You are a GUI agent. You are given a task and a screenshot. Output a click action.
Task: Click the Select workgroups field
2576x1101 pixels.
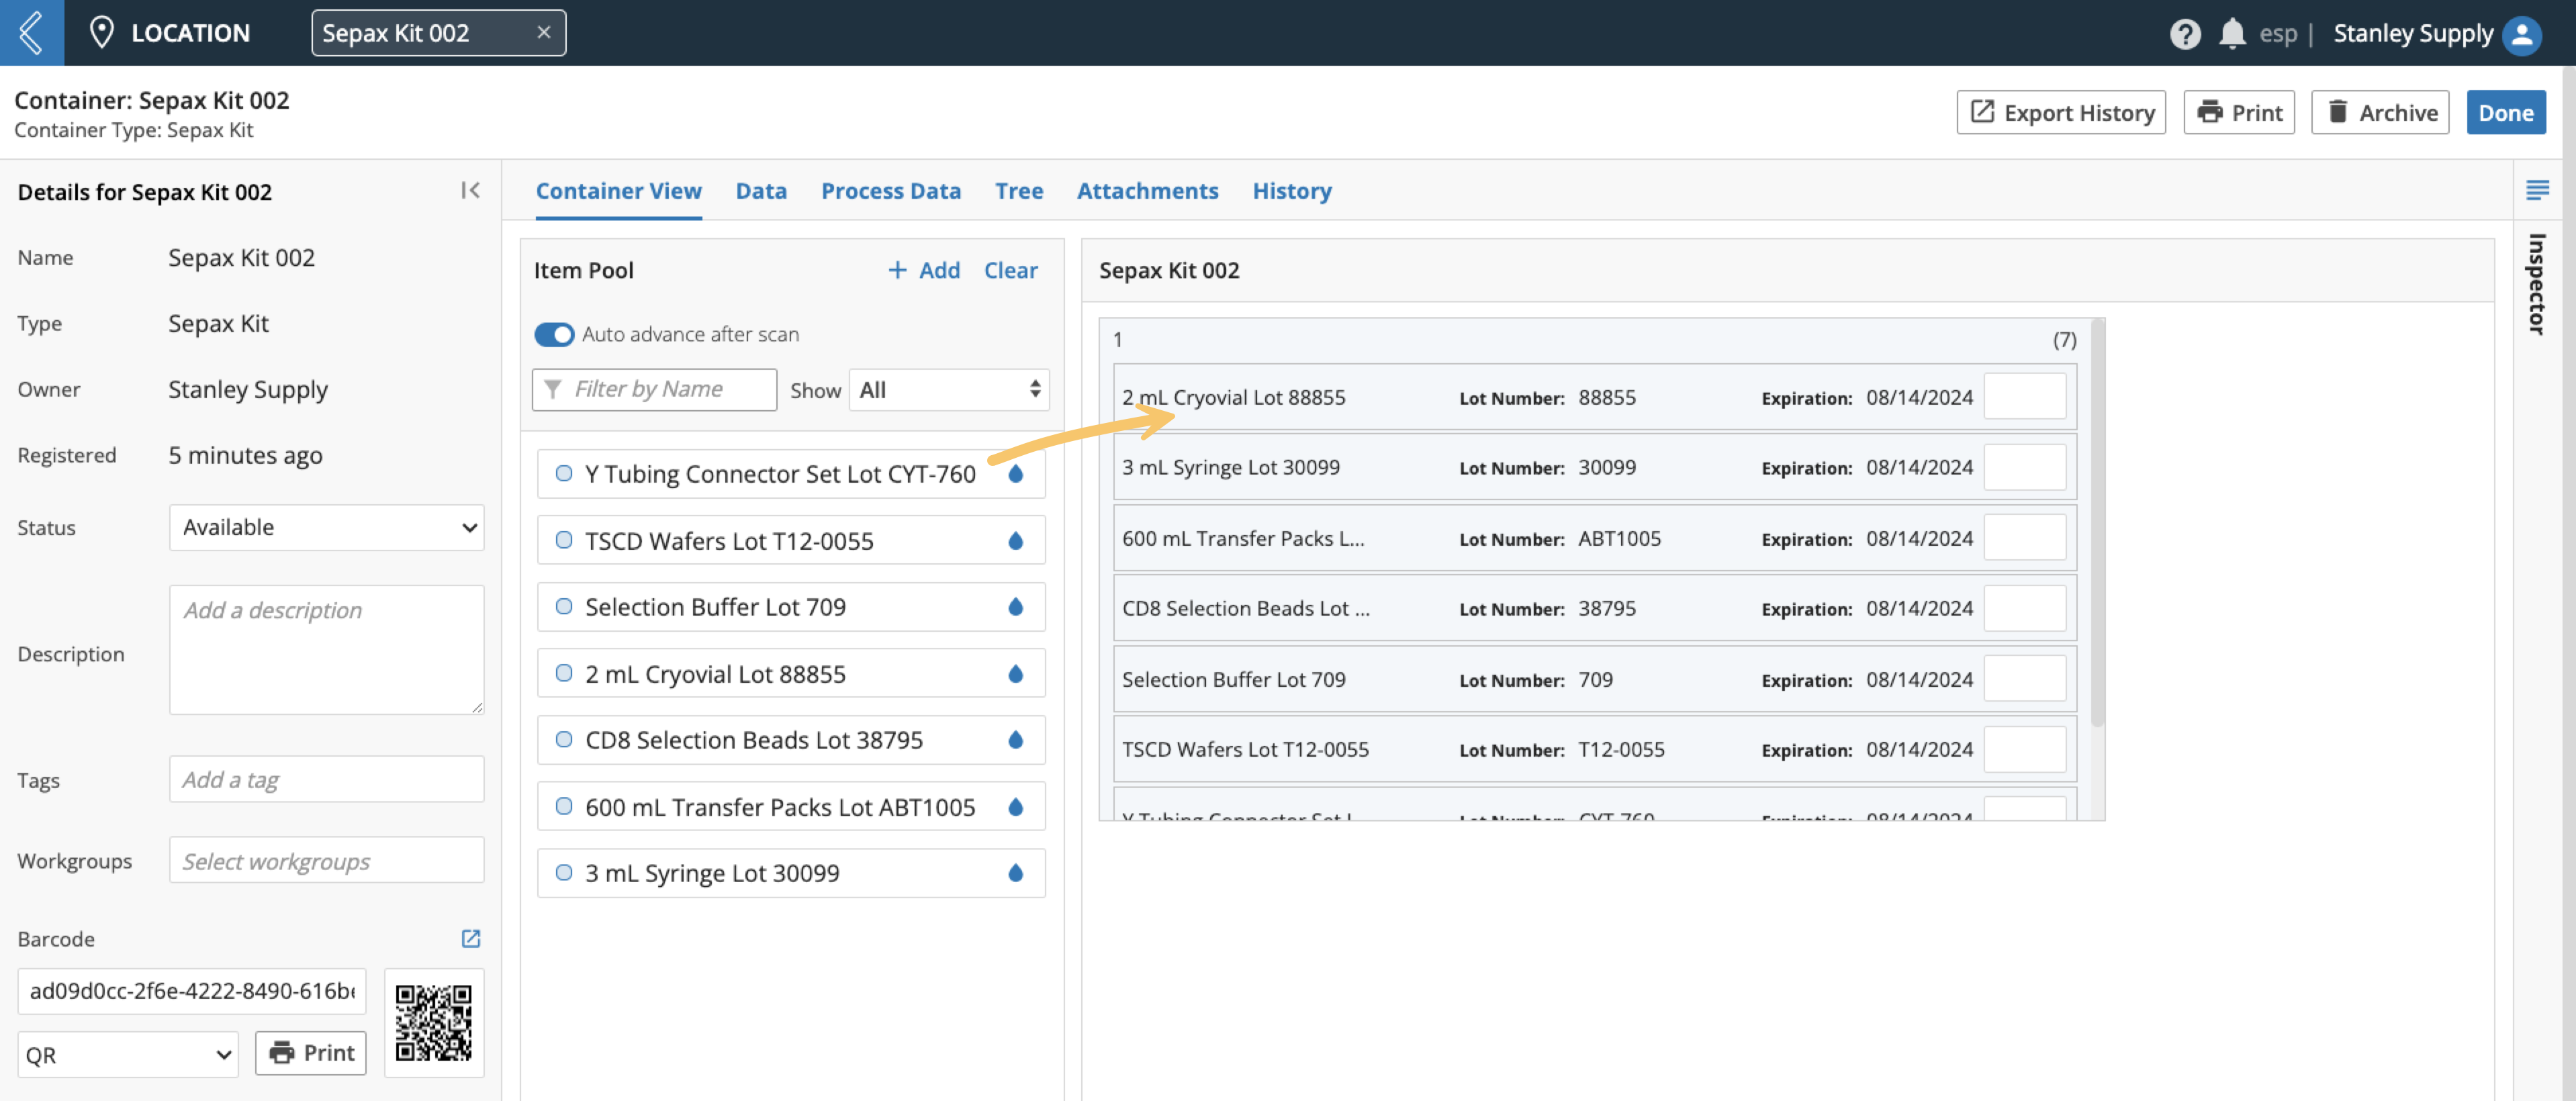pyautogui.click(x=326, y=860)
